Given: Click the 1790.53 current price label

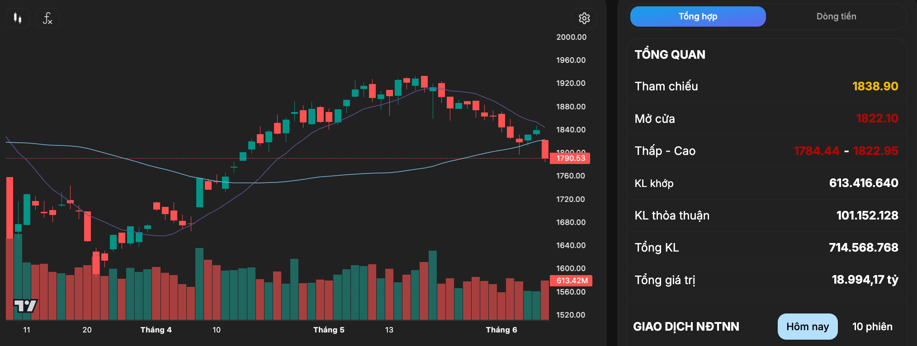Looking at the screenshot, I should point(570,158).
